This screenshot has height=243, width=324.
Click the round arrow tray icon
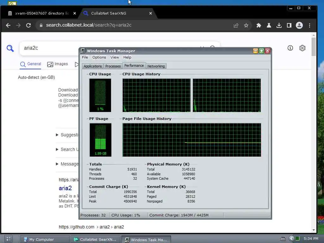291,239
